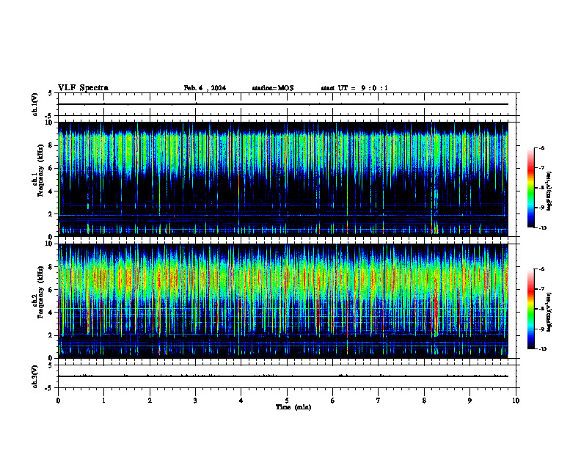Image resolution: width=581 pixels, height=449 pixels.
Task: Click the time axis tick label "2"
Action: tap(150, 401)
